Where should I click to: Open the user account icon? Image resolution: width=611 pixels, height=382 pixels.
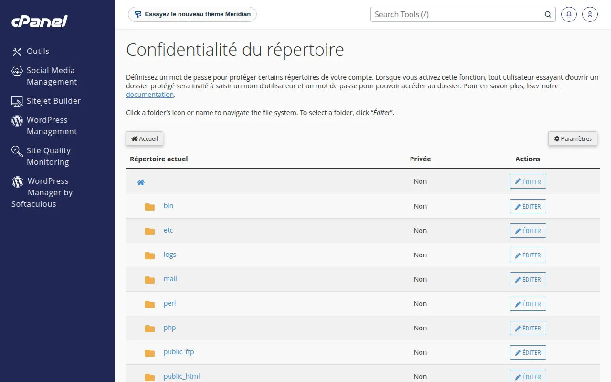[590, 14]
